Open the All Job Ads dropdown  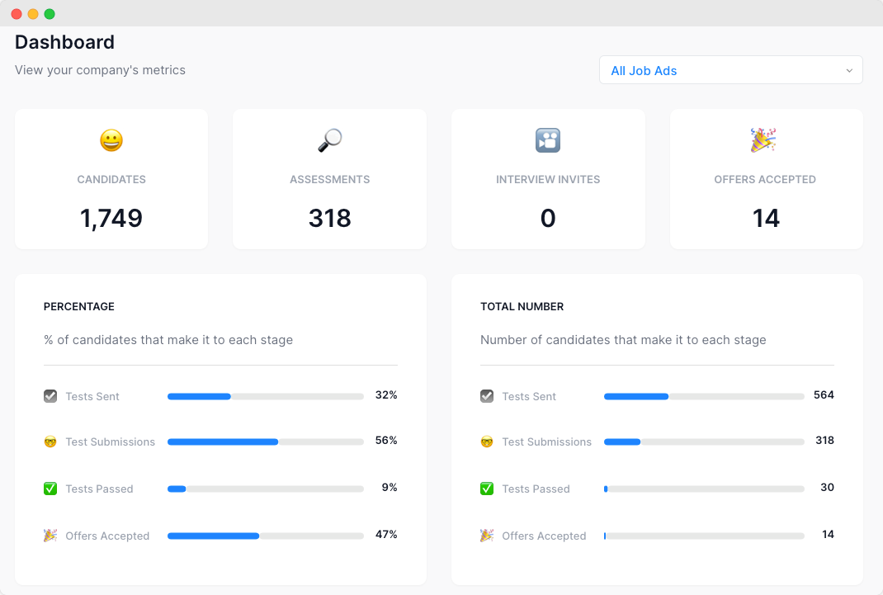click(x=730, y=70)
